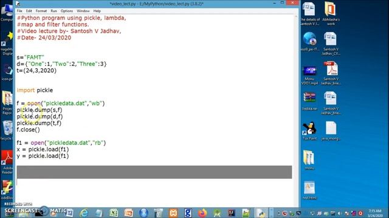Click the line pickle.dump(t,f)
Screen dimensions: 389x218
(39, 123)
